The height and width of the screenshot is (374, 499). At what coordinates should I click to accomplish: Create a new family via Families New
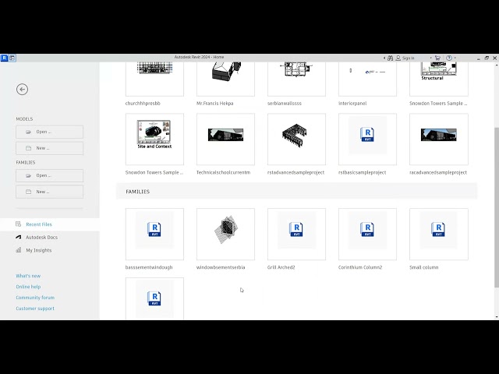[x=50, y=192]
